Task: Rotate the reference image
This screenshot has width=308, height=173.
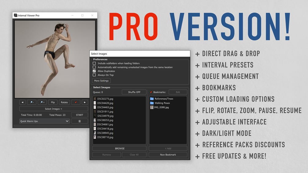Action: pyautogui.click(x=64, y=102)
